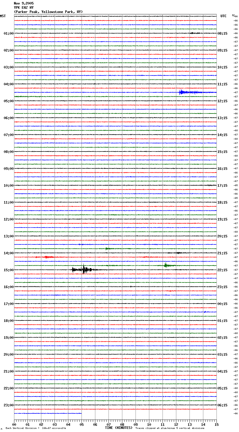This screenshot has height=432, width=239.
Task: Click the '13:00' MST time label
Action: [x=9, y=236]
